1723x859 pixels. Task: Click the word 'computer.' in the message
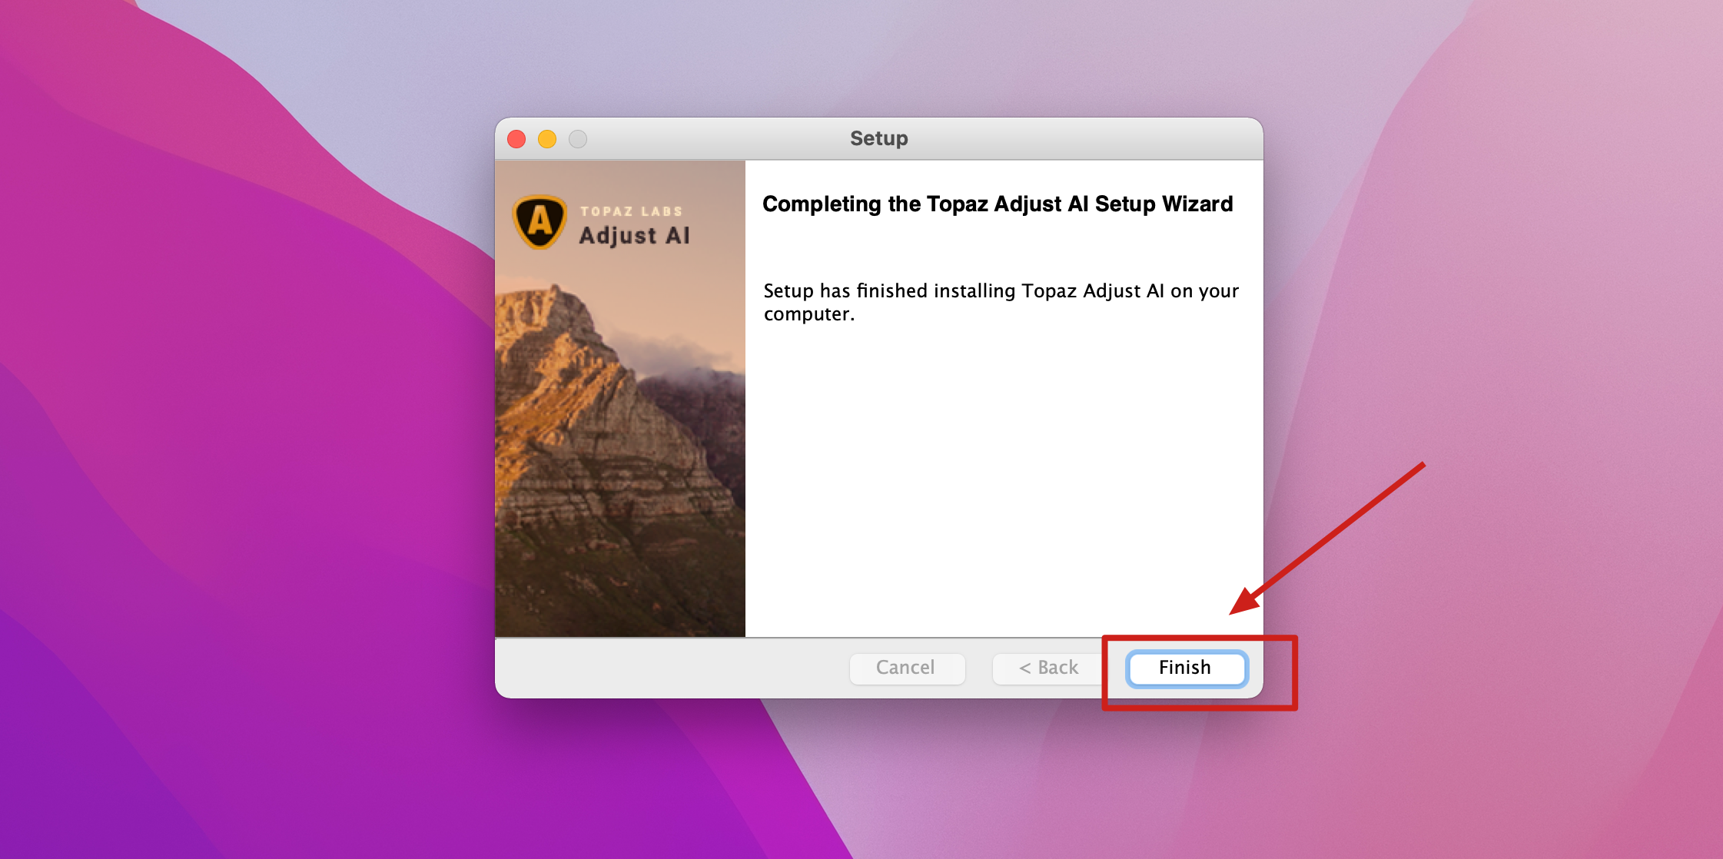coord(809,314)
